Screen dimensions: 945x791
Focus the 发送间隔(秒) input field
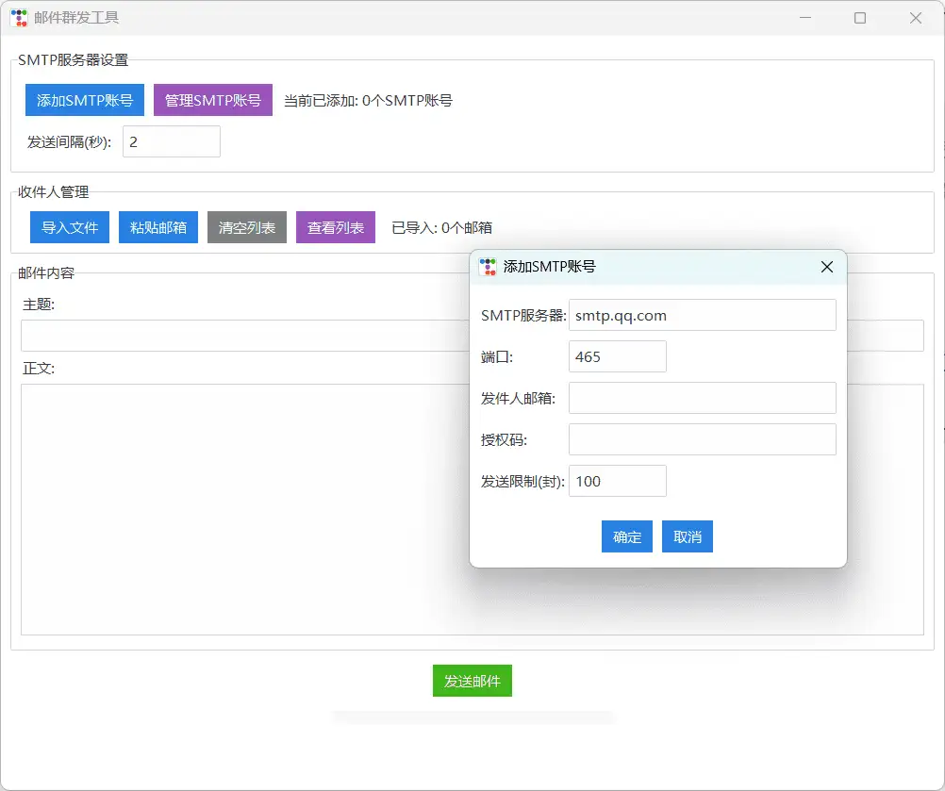171,141
